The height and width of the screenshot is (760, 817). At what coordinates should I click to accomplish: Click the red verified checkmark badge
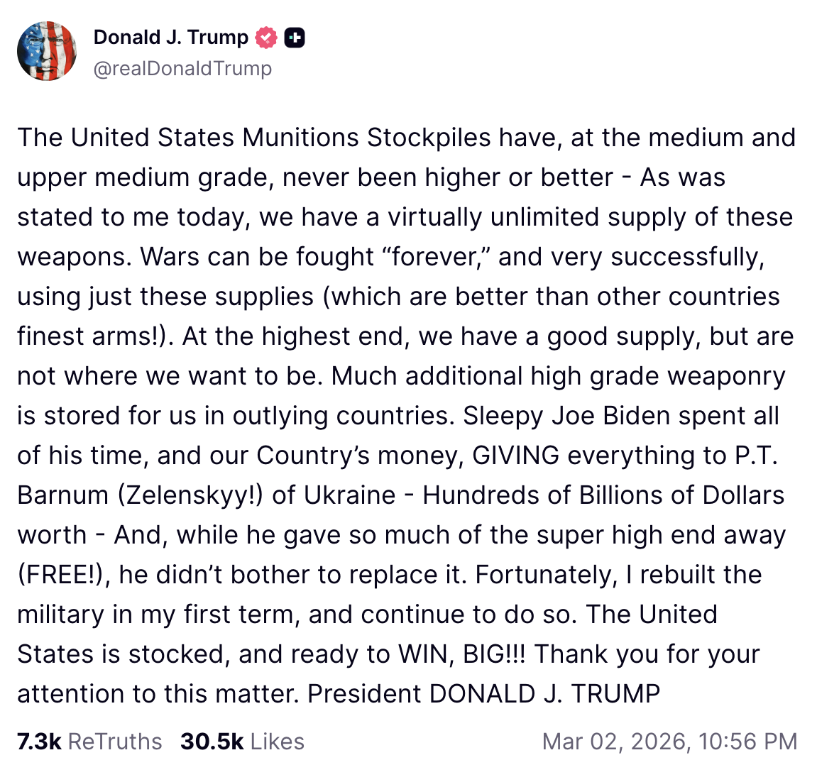tap(266, 38)
